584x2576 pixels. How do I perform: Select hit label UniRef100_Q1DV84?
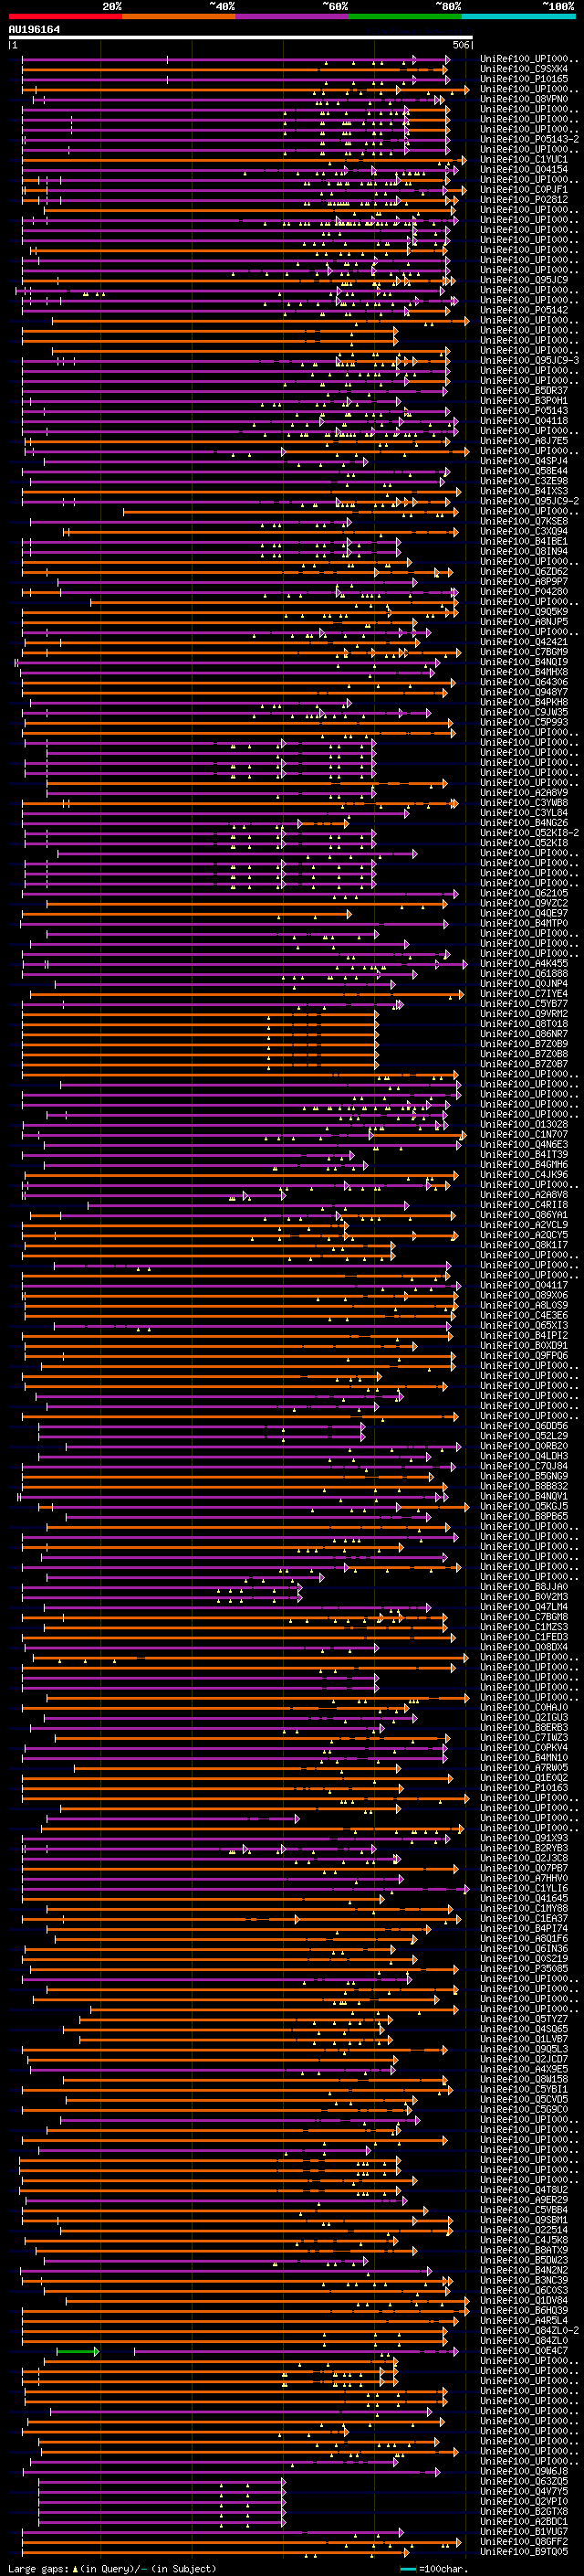tap(524, 2300)
